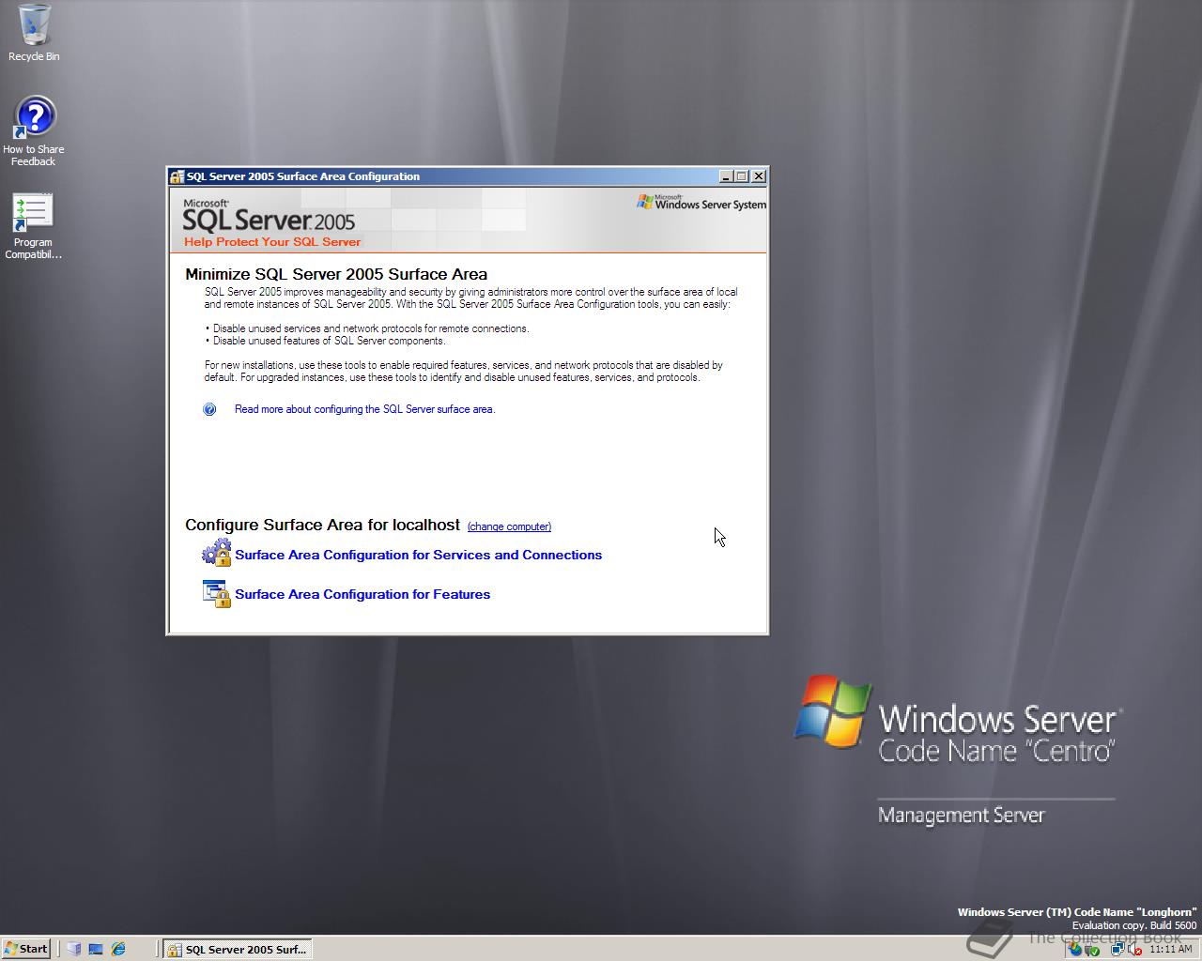Open the Recycle Bin desktop icon
Image resolution: width=1202 pixels, height=961 pixels.
tap(33, 33)
